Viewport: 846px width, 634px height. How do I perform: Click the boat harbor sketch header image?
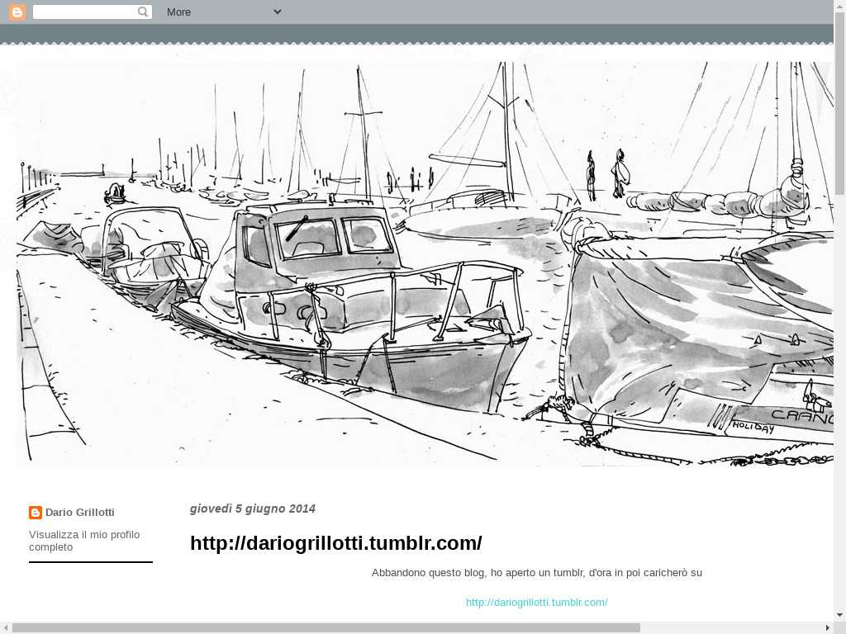click(x=425, y=264)
